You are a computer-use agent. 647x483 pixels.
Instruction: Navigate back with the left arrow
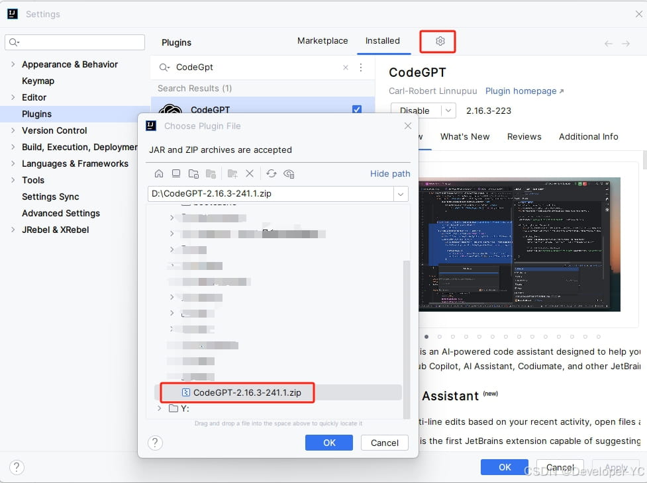point(608,43)
